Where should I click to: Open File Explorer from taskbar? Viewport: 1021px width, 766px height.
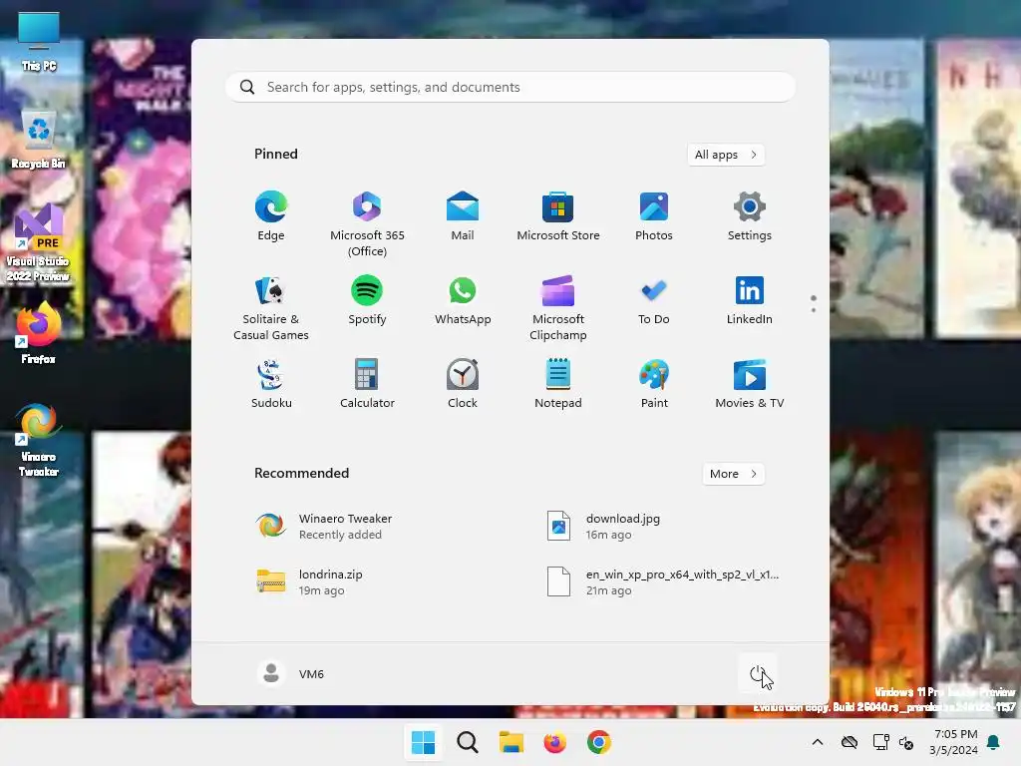point(511,742)
